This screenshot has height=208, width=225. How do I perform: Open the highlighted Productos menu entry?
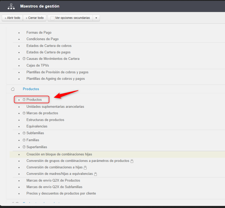[34, 100]
